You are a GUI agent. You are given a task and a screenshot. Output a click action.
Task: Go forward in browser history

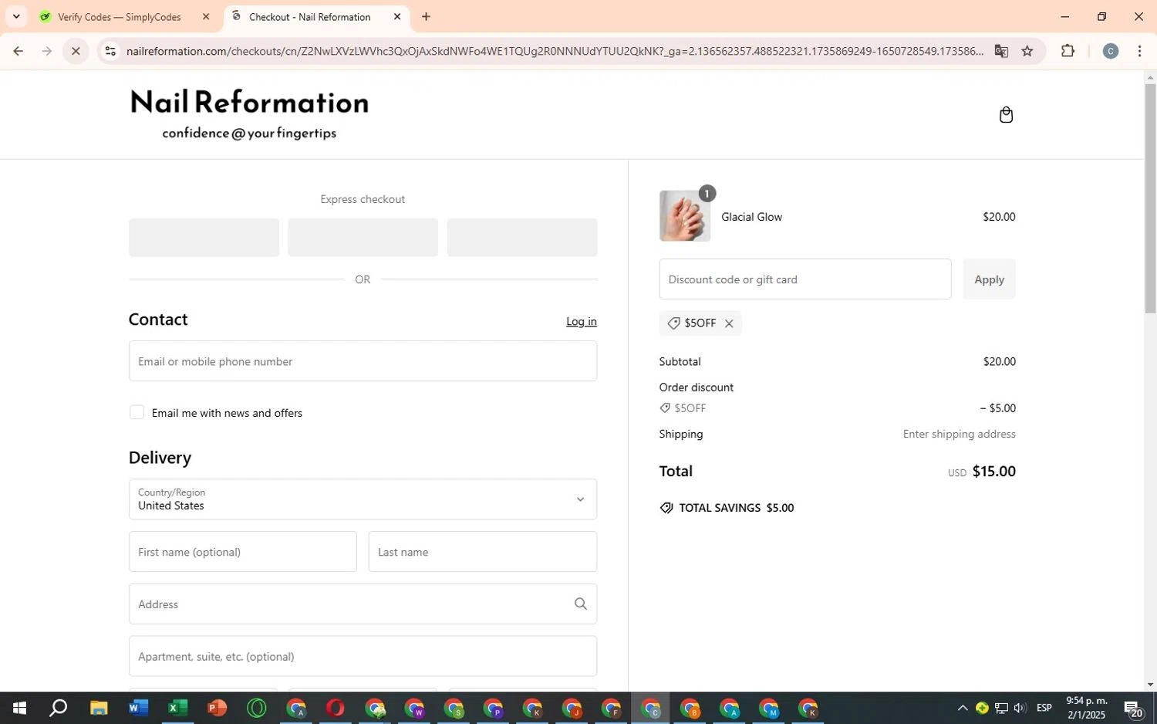[x=47, y=51]
